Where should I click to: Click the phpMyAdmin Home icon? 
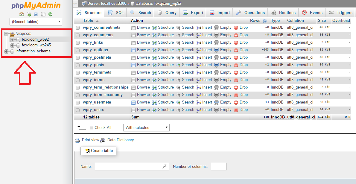tap(22, 14)
